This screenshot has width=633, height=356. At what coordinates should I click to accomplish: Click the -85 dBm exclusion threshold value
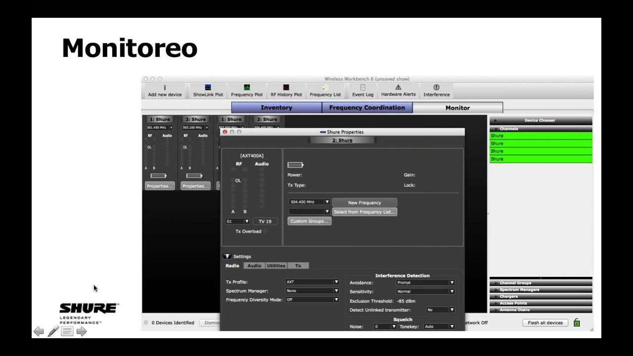click(406, 301)
